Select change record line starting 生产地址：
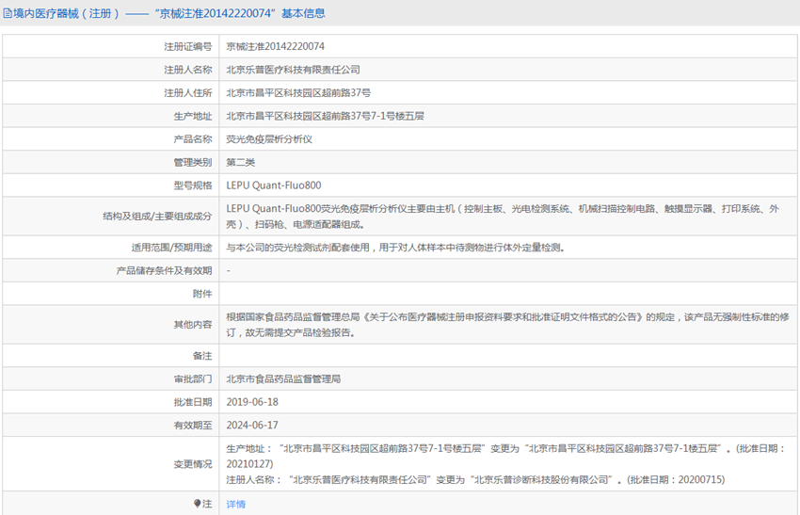Image resolution: width=800 pixels, height=515 pixels. click(505, 457)
